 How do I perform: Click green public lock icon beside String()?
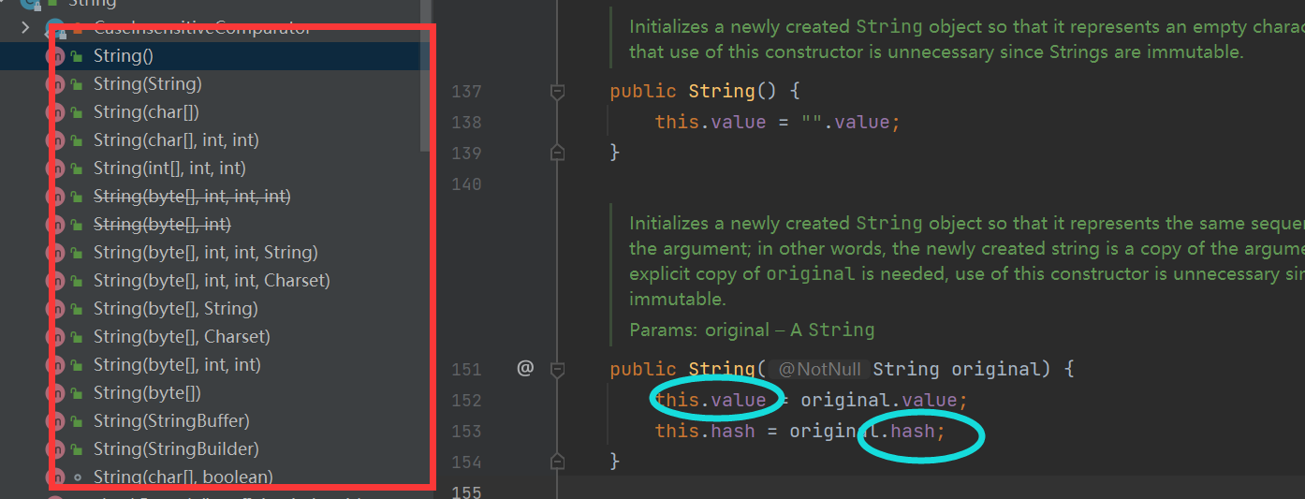coord(77,56)
